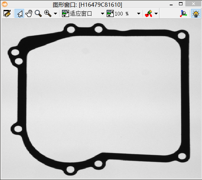Click the HA application icon in title bar
Image resolution: width=202 pixels, height=180 pixels.
[x=5, y=4]
